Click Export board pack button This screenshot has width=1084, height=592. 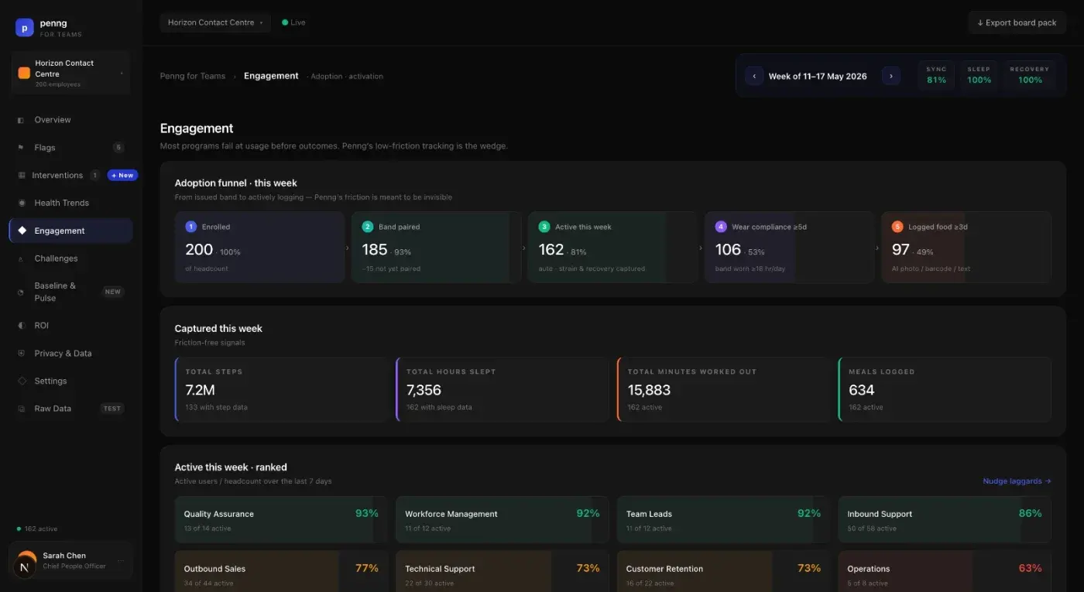click(x=1017, y=22)
